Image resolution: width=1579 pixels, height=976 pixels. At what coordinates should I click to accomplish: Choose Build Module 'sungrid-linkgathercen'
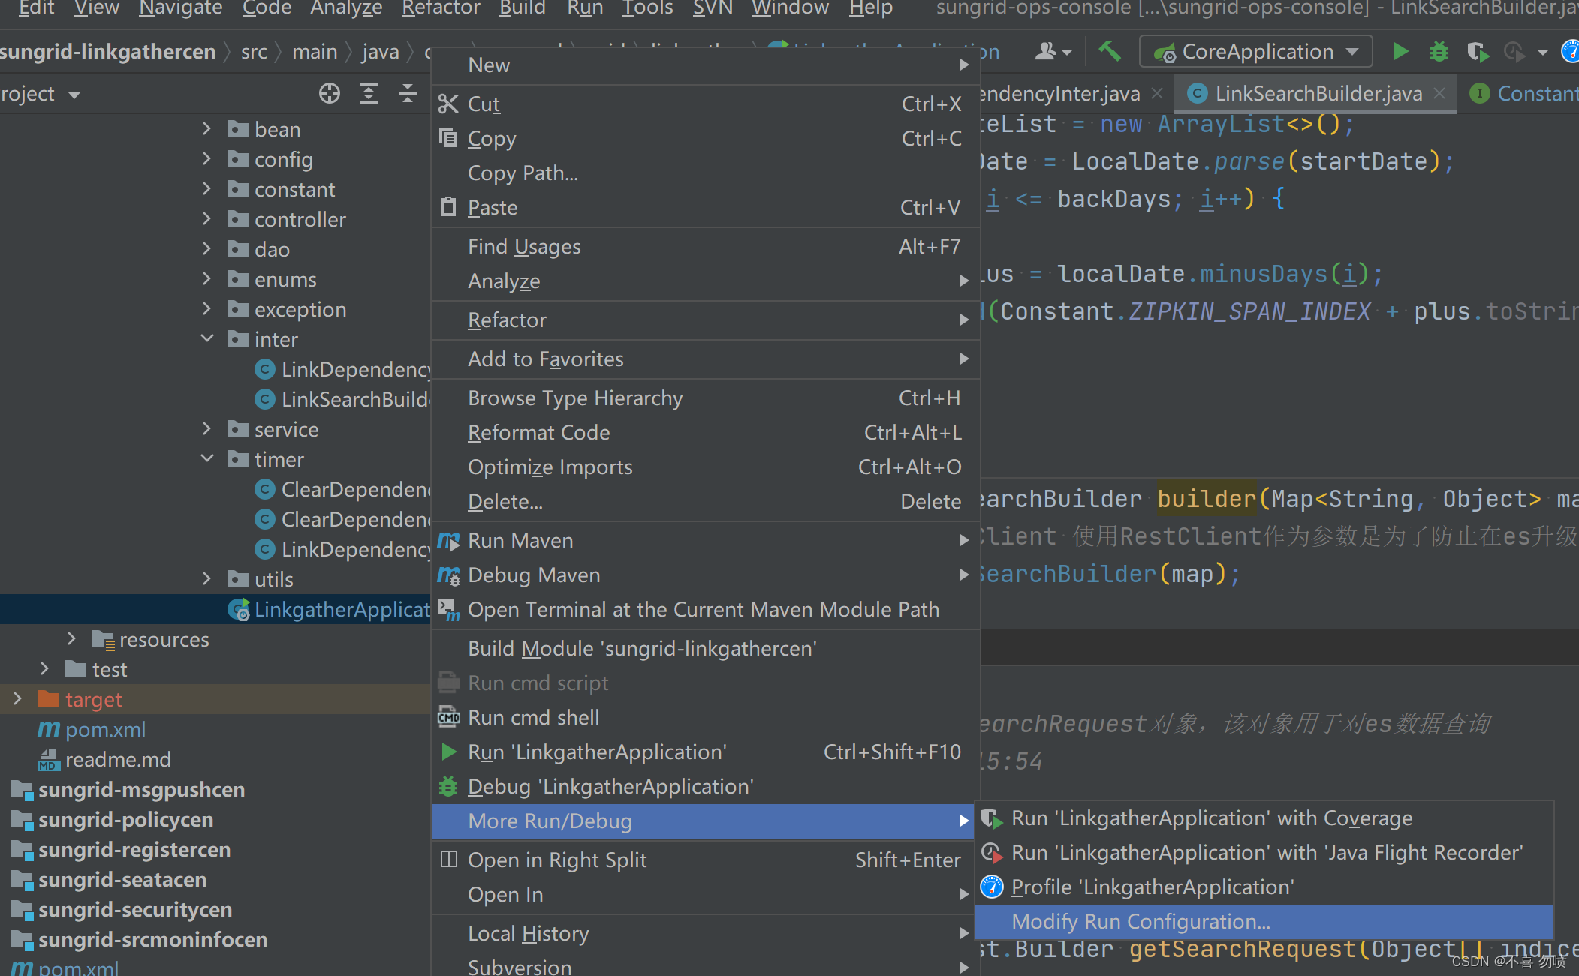(x=706, y=648)
